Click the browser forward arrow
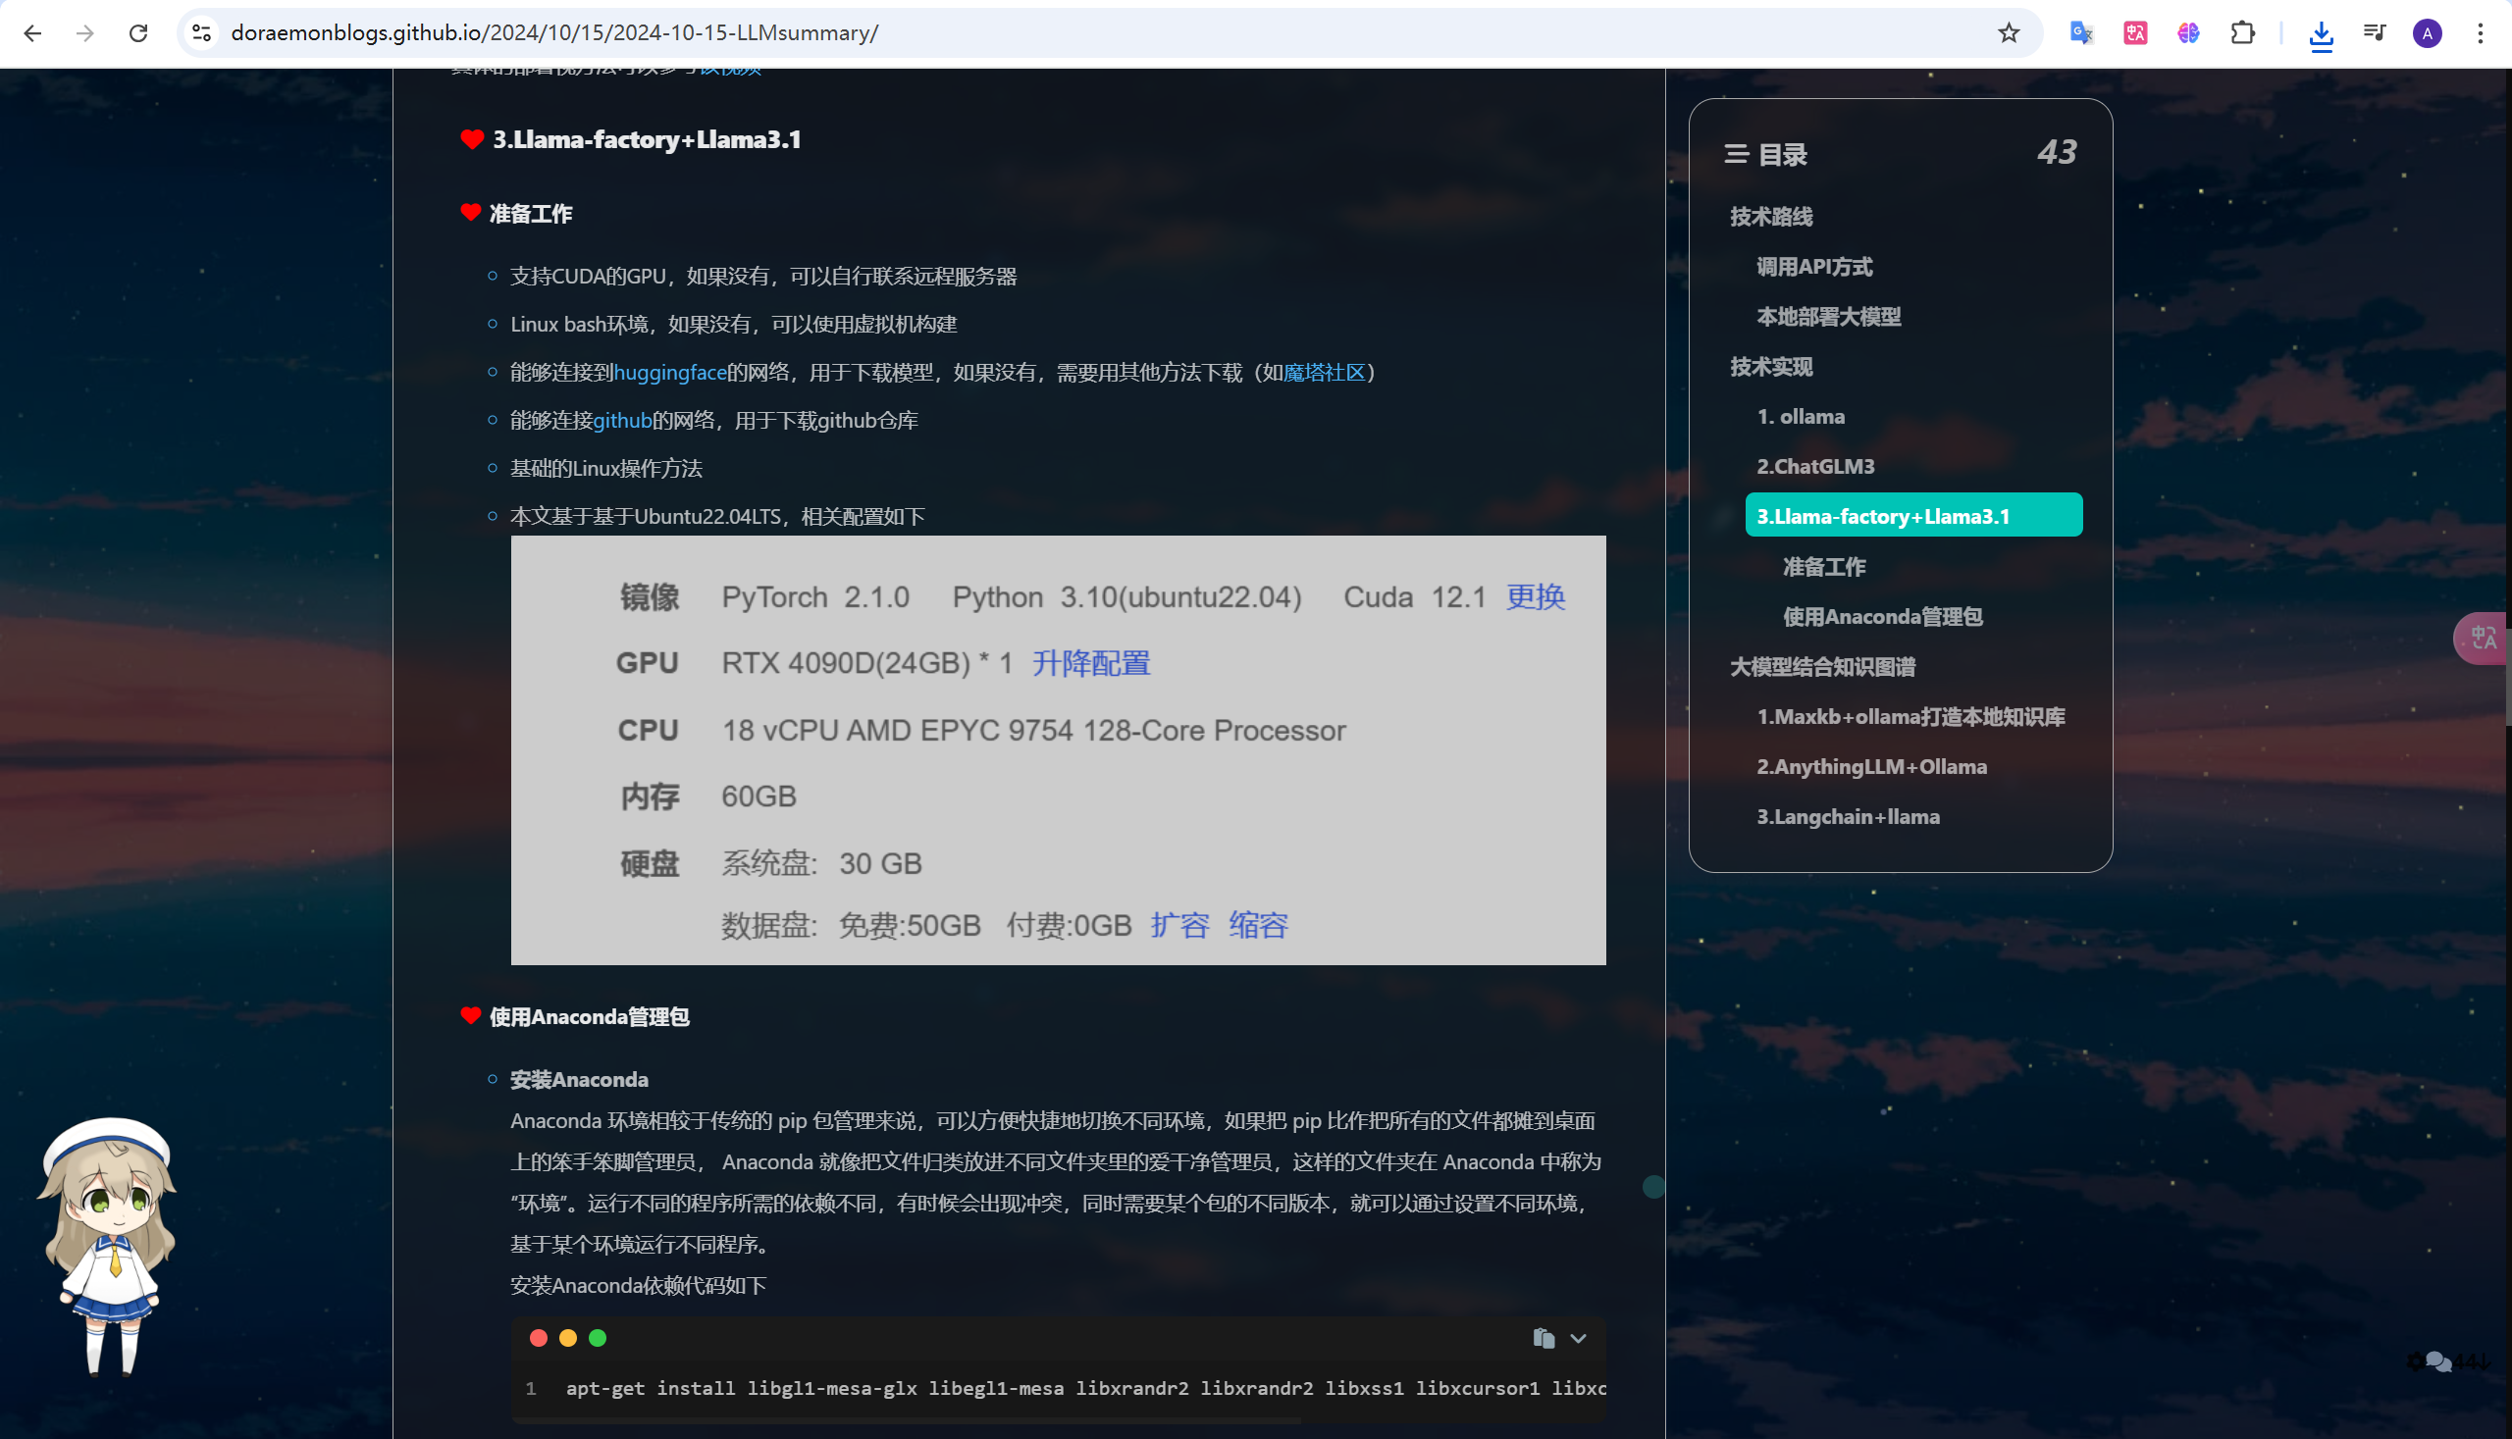The width and height of the screenshot is (2512, 1439). (85, 32)
